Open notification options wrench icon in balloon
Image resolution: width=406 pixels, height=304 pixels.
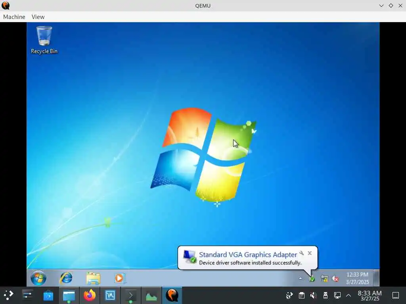[x=302, y=253]
